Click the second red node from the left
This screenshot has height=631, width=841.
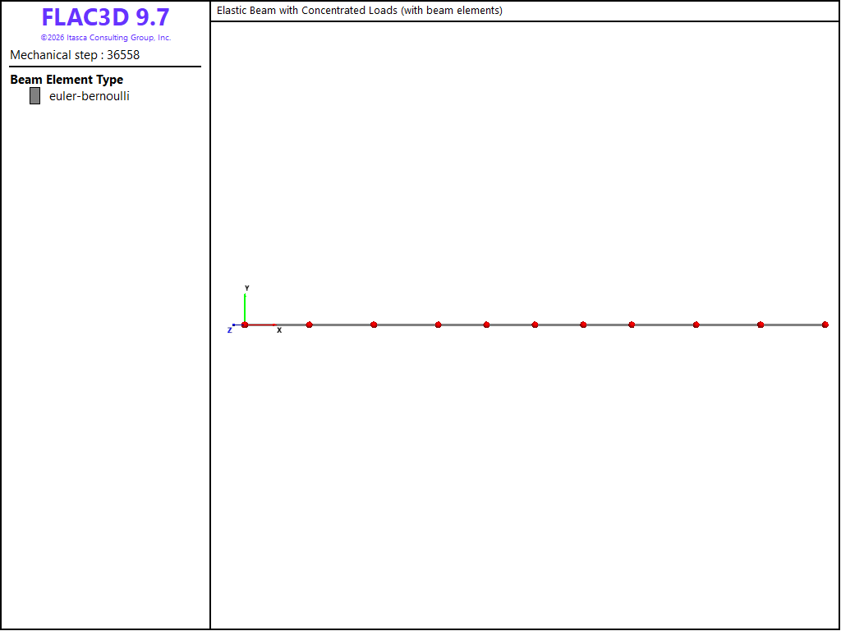pos(309,325)
